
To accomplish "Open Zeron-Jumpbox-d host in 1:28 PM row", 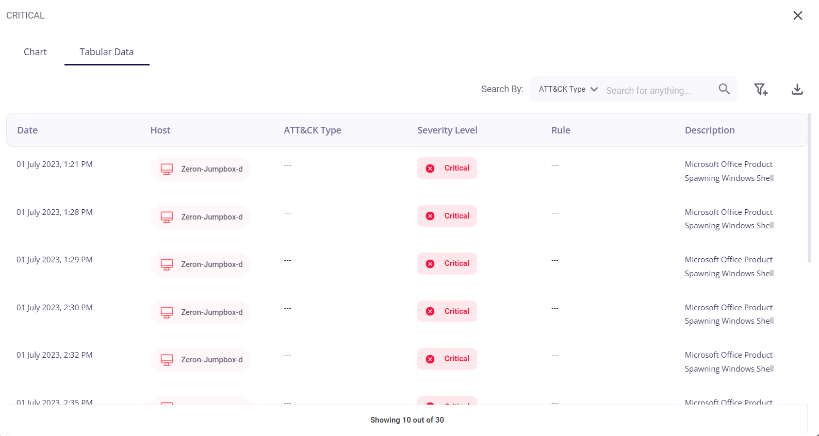I will (201, 217).
